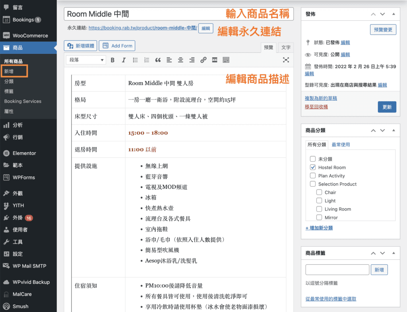
Task: Insert a blockquote
Action: (157, 60)
